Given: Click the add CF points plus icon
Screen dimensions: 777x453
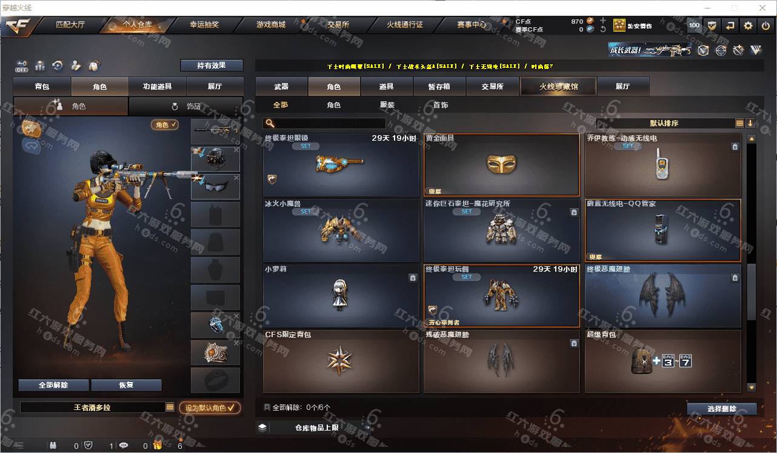Looking at the screenshot, I should coord(602,21).
